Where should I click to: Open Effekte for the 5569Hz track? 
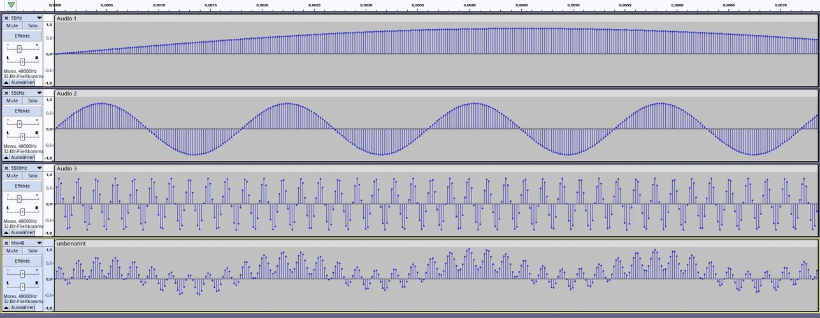click(x=23, y=186)
